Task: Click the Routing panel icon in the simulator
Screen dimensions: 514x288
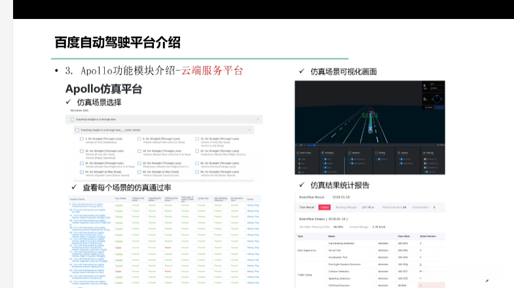Action: pyautogui.click(x=376, y=153)
